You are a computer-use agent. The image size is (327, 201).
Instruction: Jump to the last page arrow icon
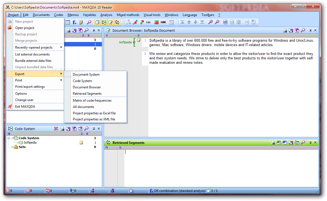coord(202,22)
